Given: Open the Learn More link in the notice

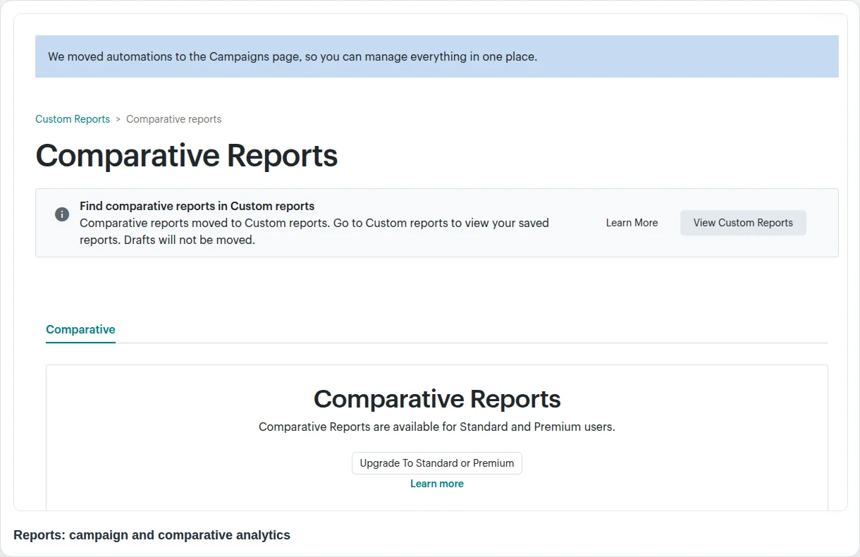Looking at the screenshot, I should (x=632, y=223).
